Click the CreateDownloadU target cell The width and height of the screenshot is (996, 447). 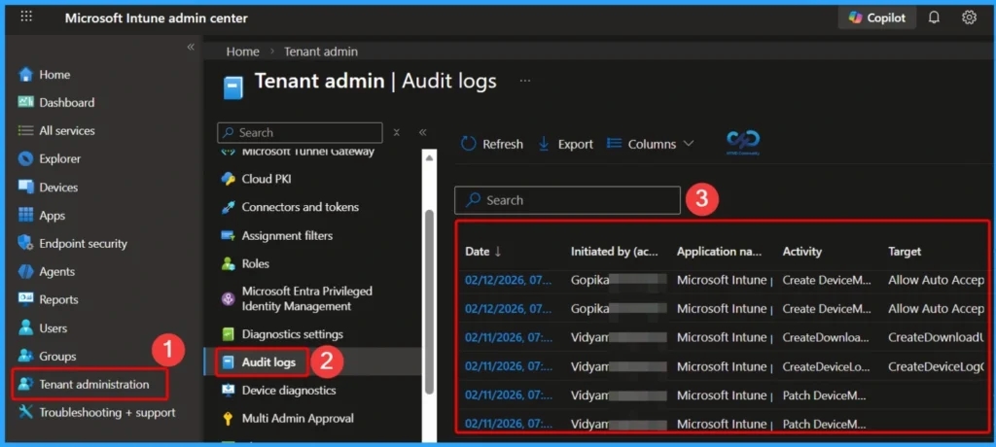click(937, 337)
